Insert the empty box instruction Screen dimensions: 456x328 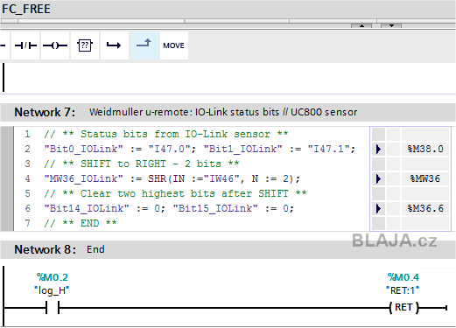[x=85, y=45]
